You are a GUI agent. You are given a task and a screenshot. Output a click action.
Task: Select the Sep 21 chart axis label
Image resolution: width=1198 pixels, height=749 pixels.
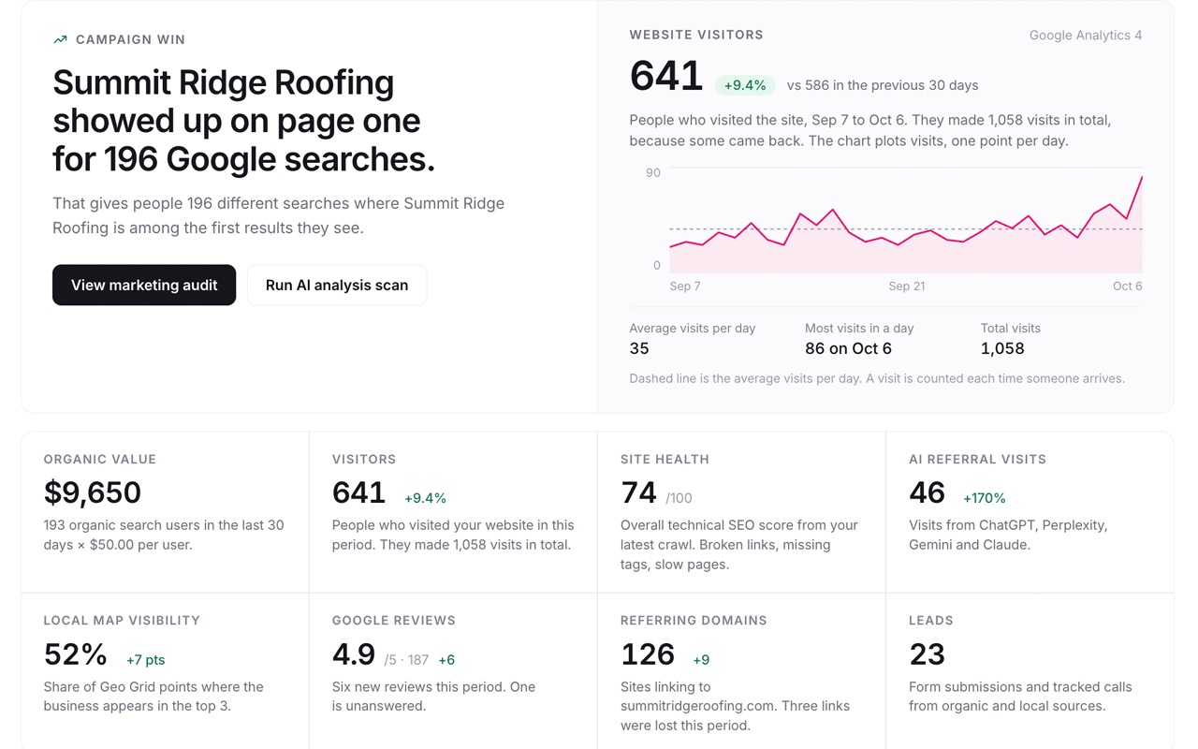(x=906, y=286)
